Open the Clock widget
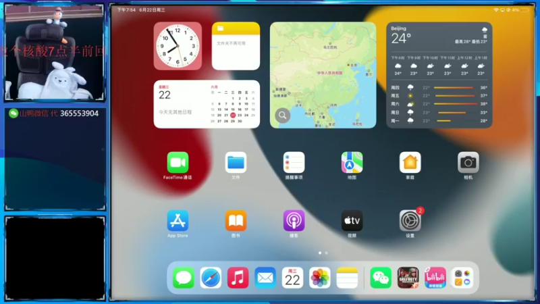 (x=178, y=46)
